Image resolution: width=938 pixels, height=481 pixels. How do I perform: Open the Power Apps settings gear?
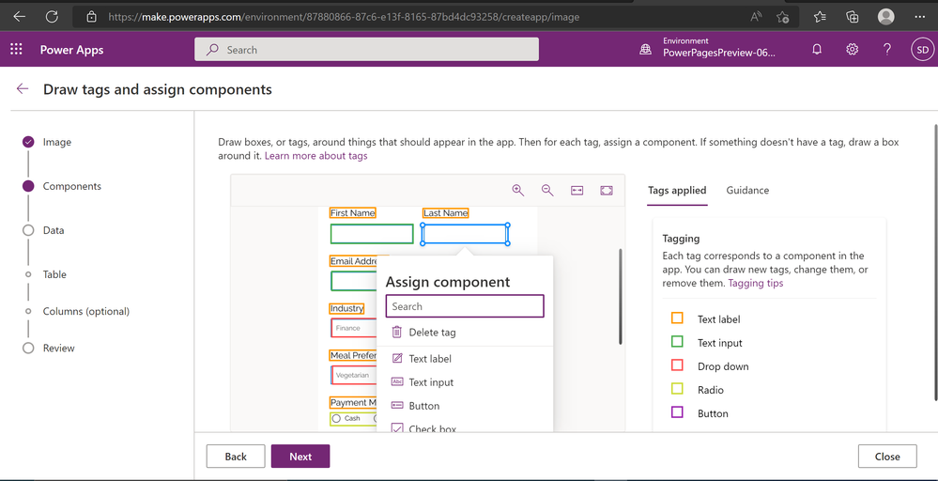pyautogui.click(x=852, y=50)
